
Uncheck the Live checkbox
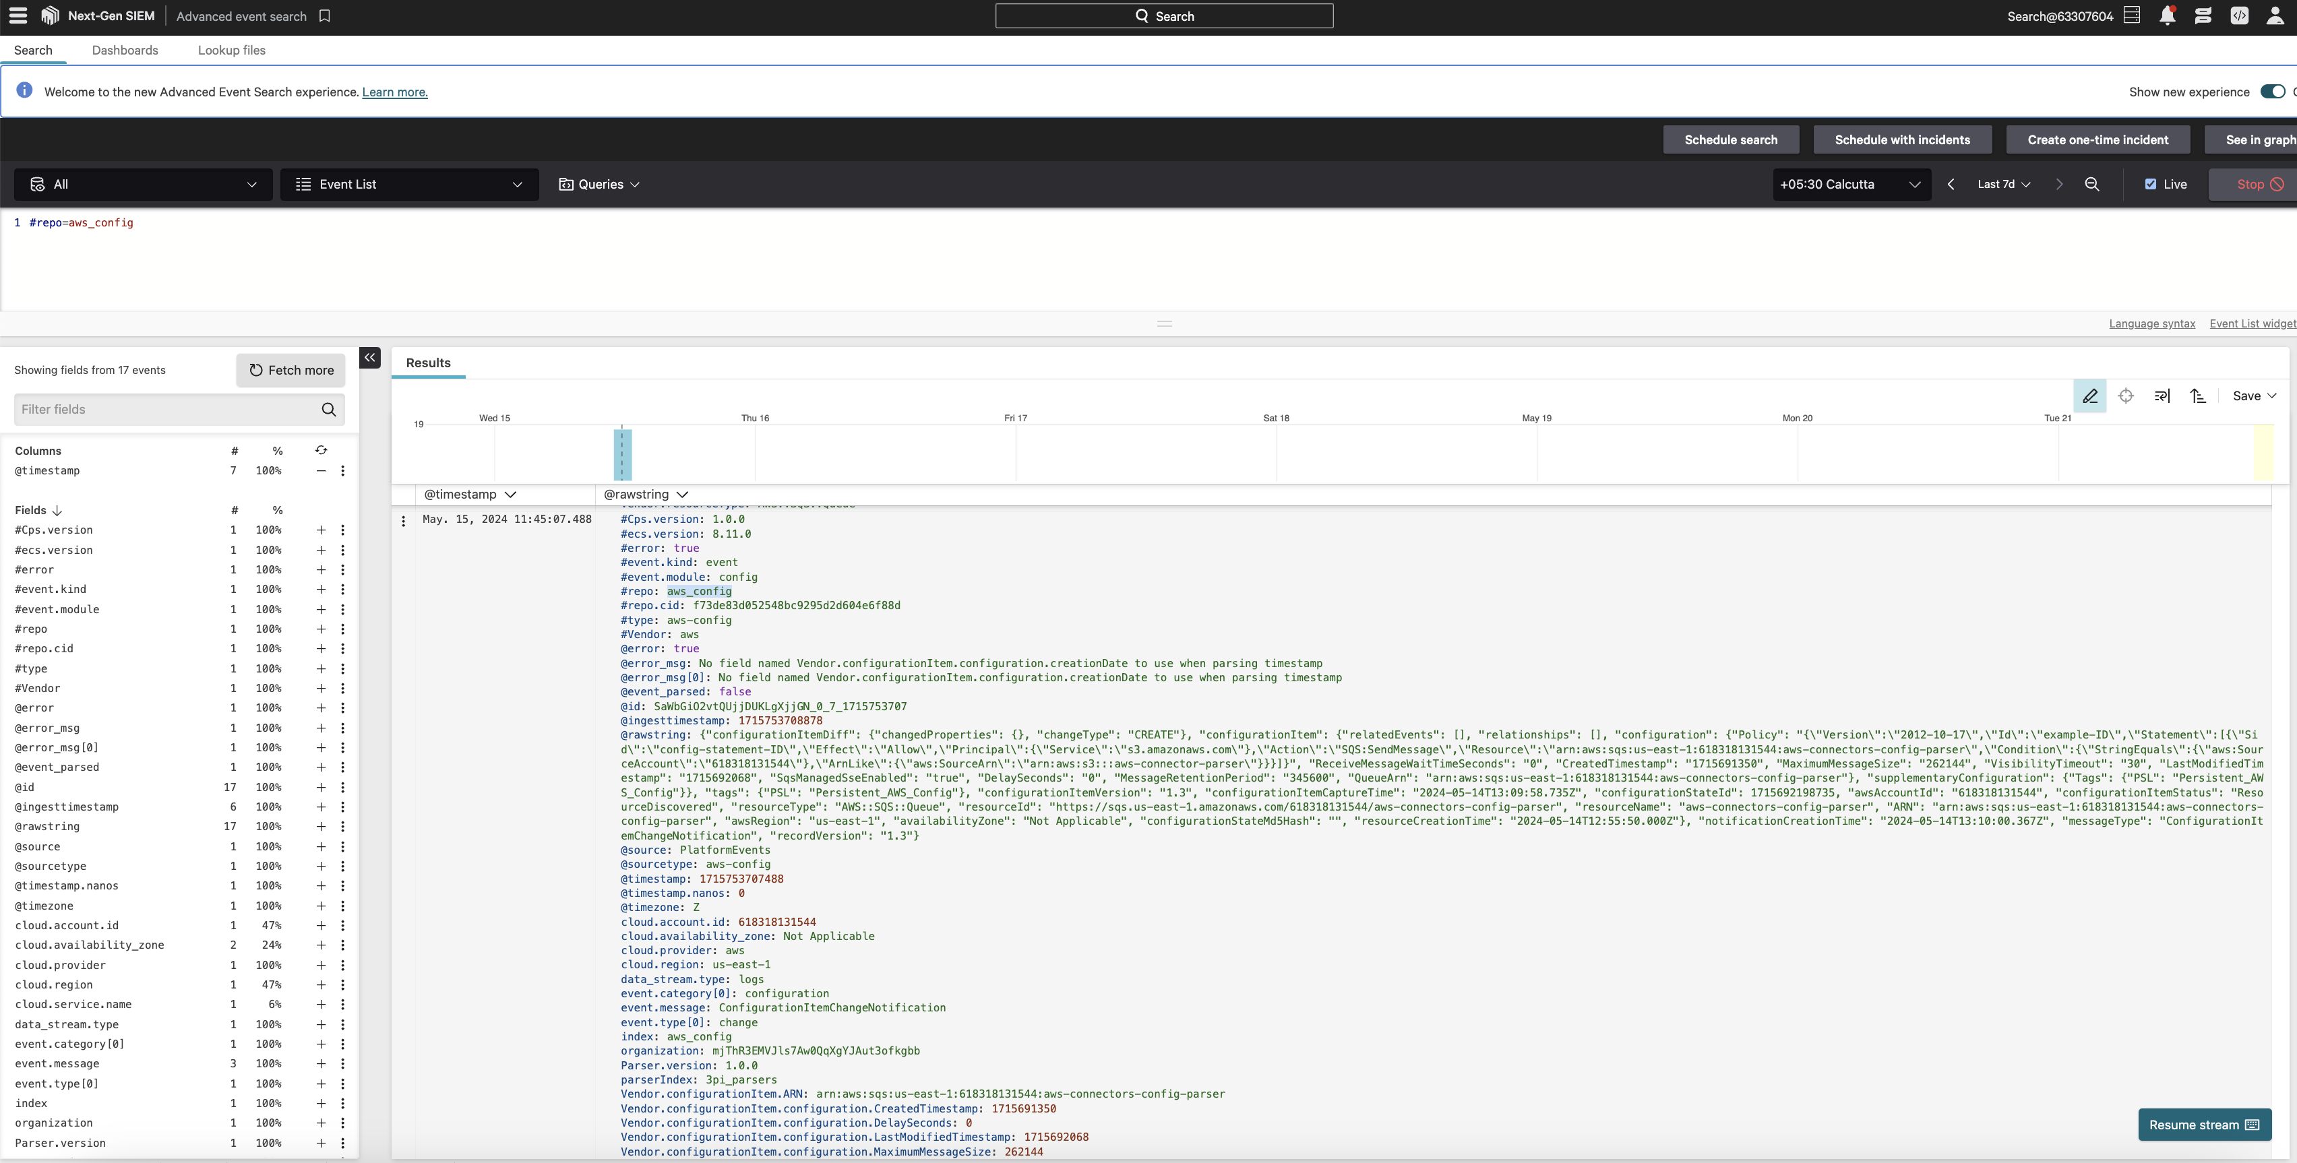point(2151,185)
